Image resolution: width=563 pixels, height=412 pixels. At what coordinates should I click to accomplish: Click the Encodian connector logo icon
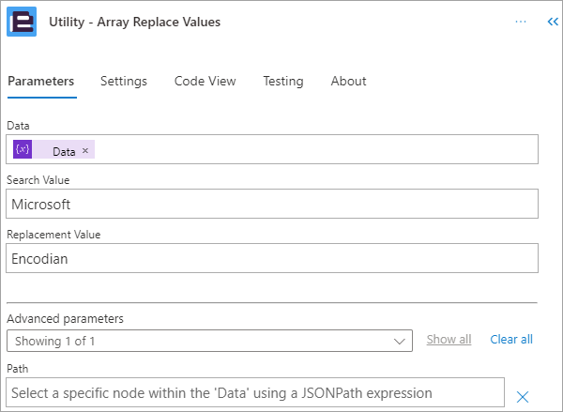22,22
